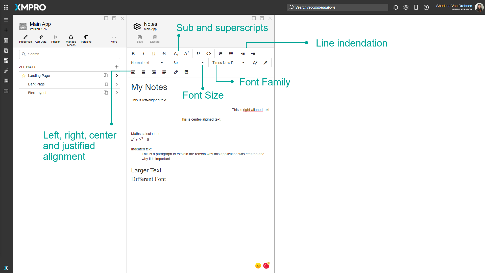Select the subscript formatting icon
Image resolution: width=485 pixels, height=273 pixels.
[176, 54]
